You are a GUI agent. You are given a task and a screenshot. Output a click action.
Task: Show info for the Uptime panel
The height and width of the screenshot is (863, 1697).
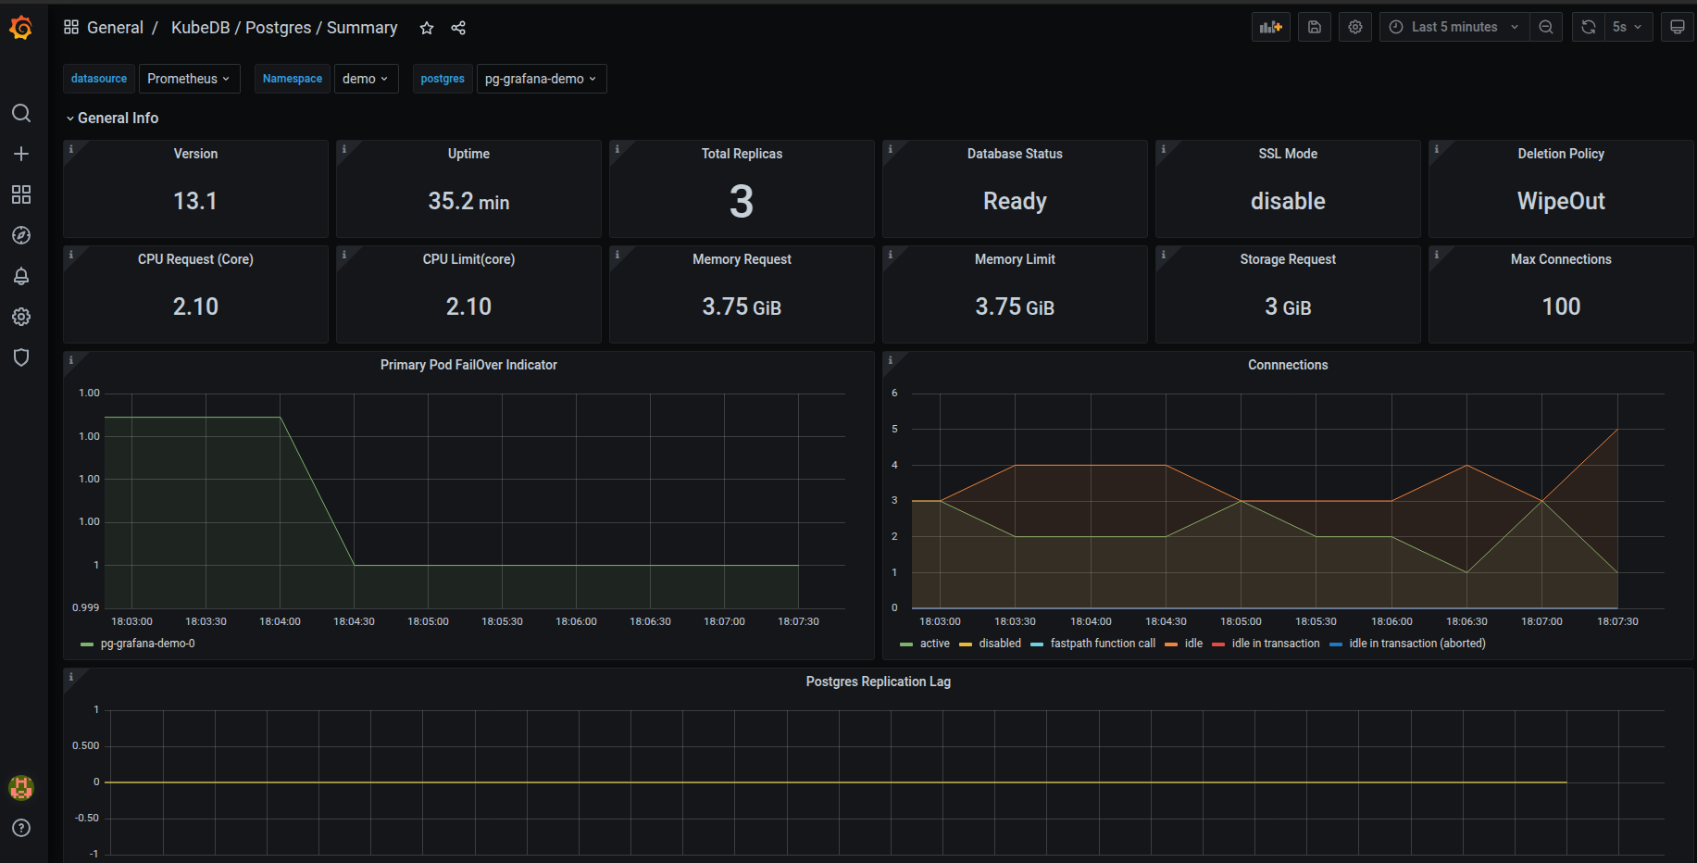point(344,149)
